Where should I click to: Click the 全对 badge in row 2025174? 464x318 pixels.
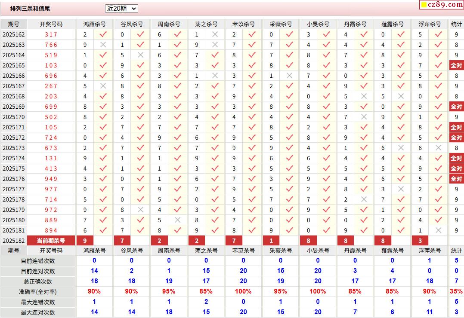[456, 159]
